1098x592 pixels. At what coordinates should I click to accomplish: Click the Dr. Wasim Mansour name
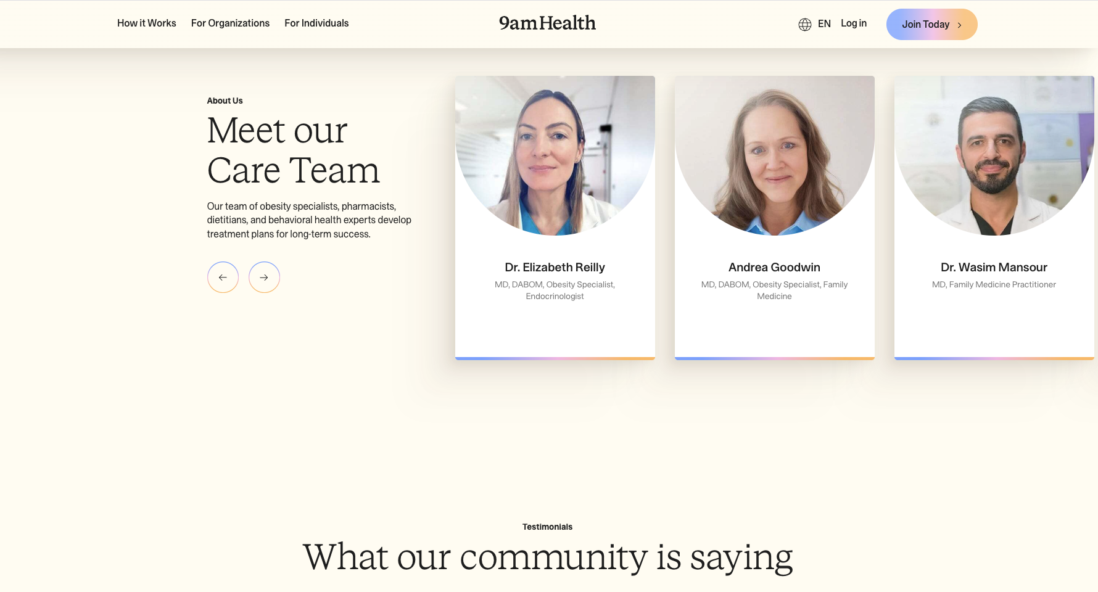(x=994, y=268)
